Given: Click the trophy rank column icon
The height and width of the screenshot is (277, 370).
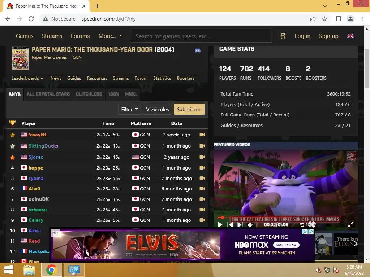Looking at the screenshot, I should coord(12,123).
